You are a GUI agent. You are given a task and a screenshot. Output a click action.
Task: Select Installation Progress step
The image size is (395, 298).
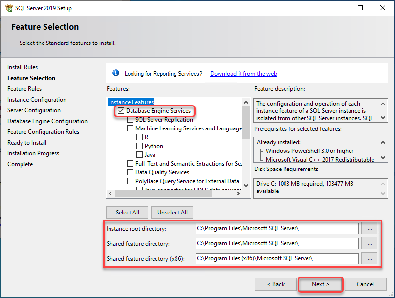tap(33, 153)
